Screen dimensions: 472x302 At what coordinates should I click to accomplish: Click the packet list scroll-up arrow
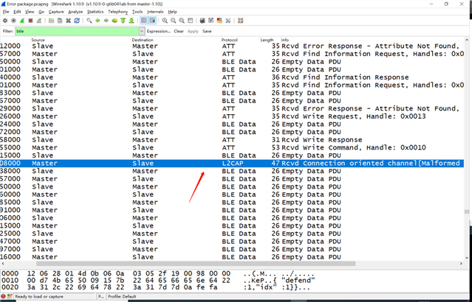coord(467,40)
